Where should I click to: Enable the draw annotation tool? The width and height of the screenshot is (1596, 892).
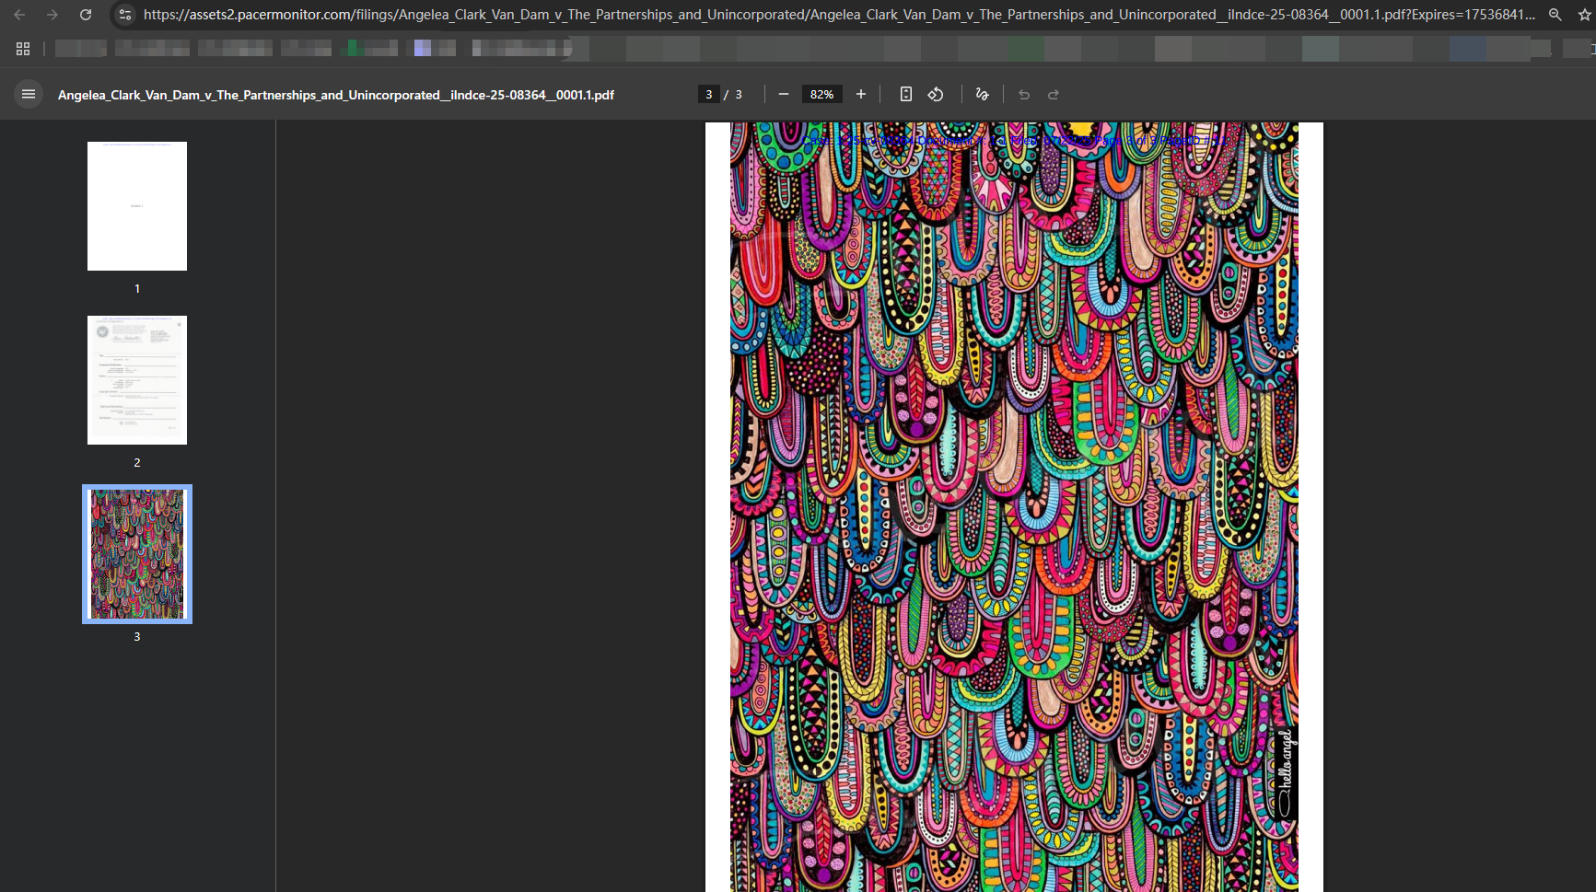click(x=982, y=94)
